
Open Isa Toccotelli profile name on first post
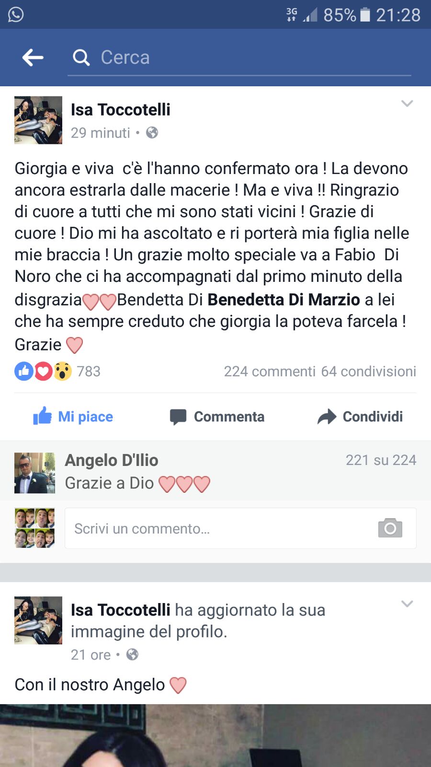pyautogui.click(x=121, y=110)
